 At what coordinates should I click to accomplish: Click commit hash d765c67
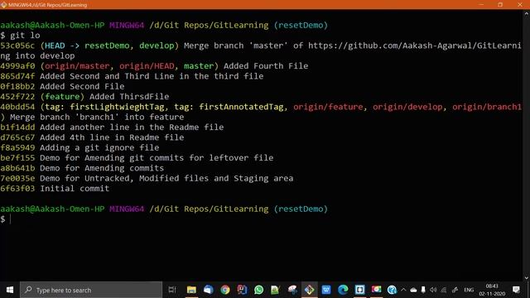click(x=17, y=137)
